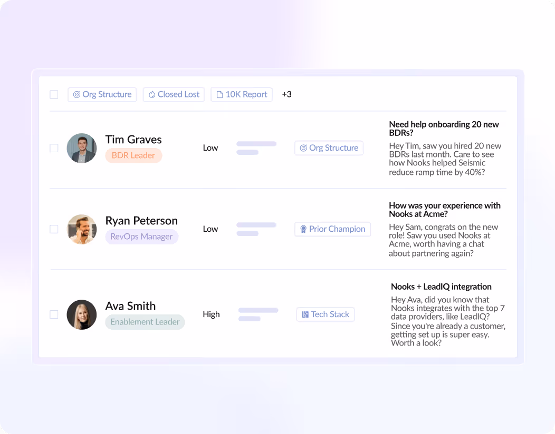555x434 pixels.
Task: Click subject 'Need help onboarding 20 new BDRs?'
Action: click(x=444, y=129)
